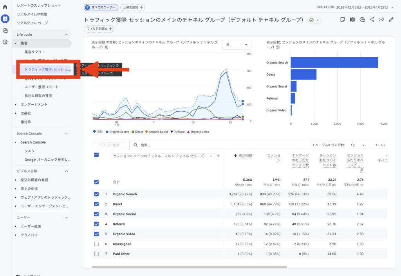Image resolution: width=401 pixels, height=276 pixels.
Task: Click the 比較を追加 button
Action: (132, 7)
